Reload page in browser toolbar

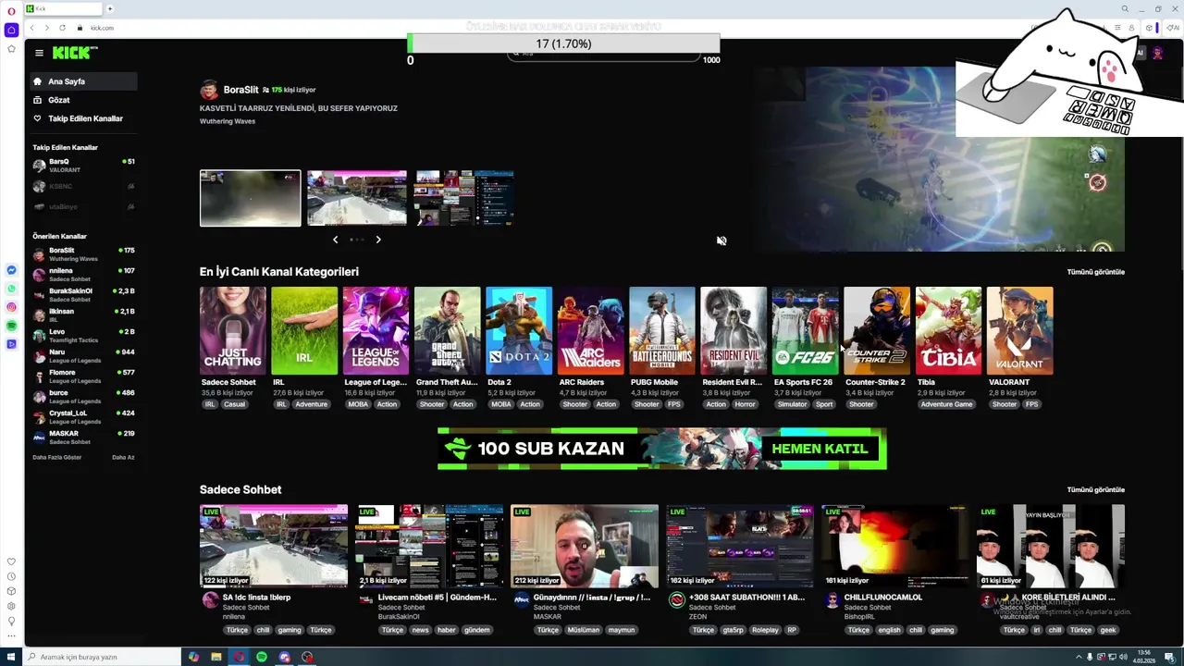click(62, 28)
